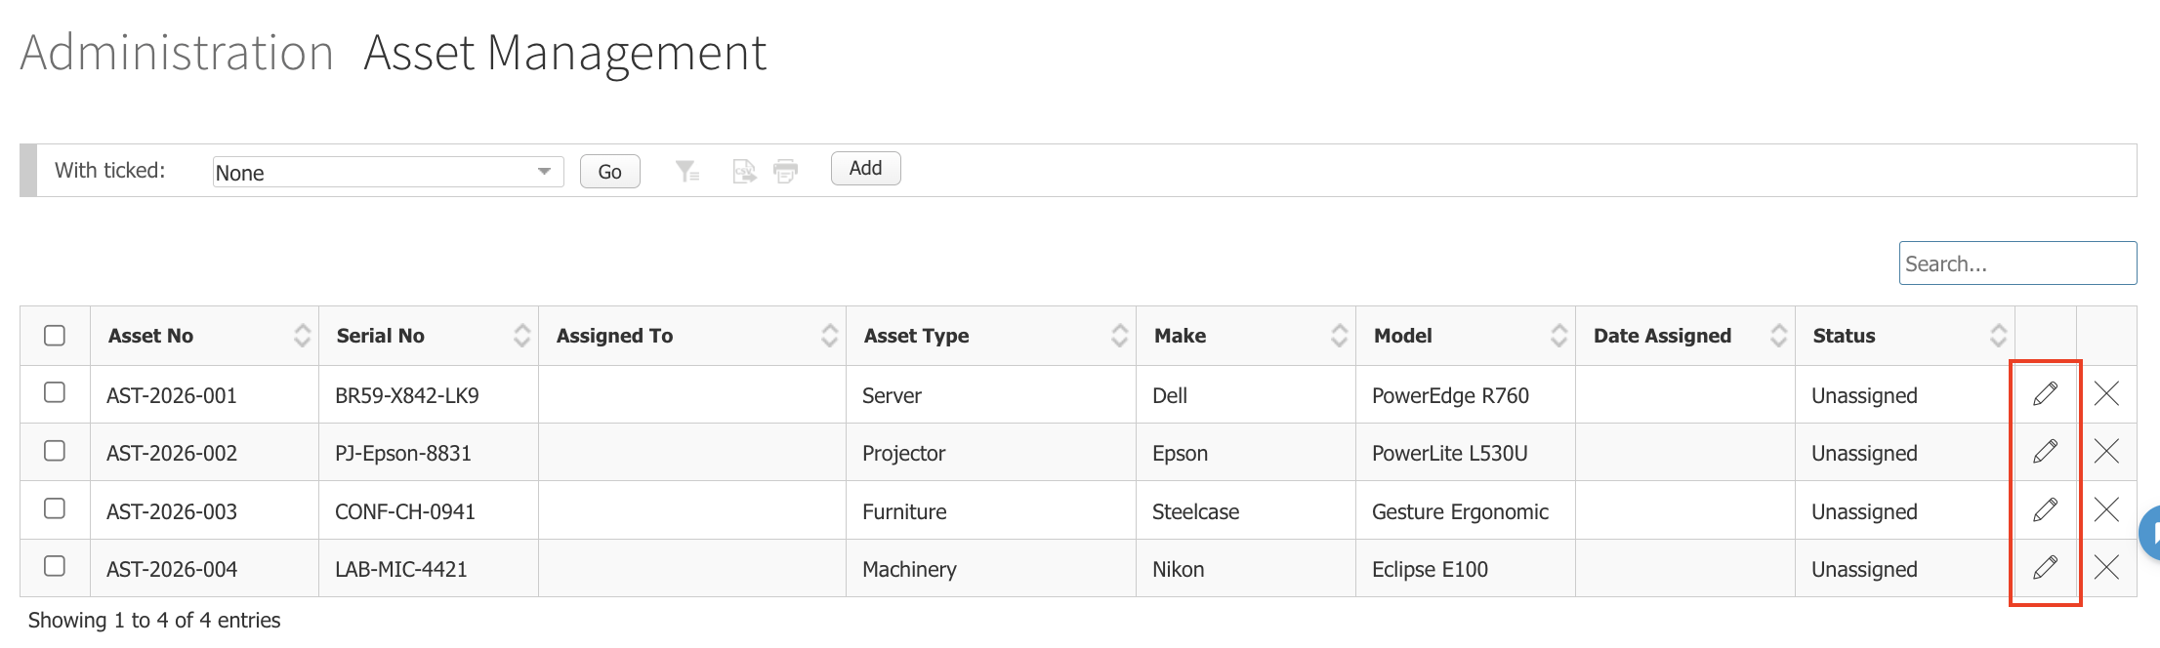Edit the Epson projector asset row
The width and height of the screenshot is (2160, 648).
(x=2045, y=451)
